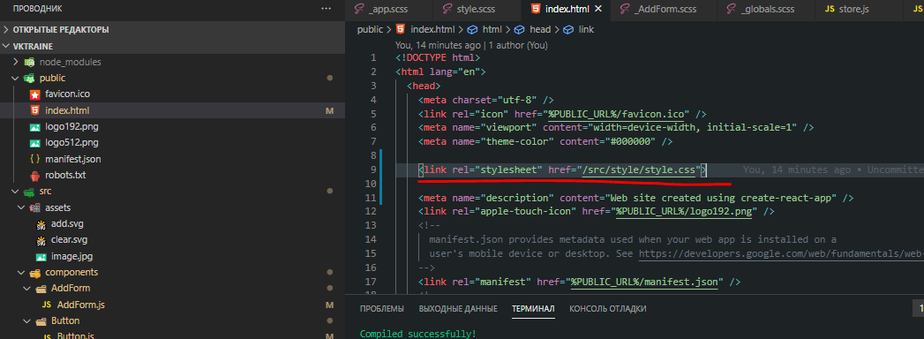This screenshot has height=339, width=924.
Task: Close the index.html editor tab
Action: click(598, 9)
